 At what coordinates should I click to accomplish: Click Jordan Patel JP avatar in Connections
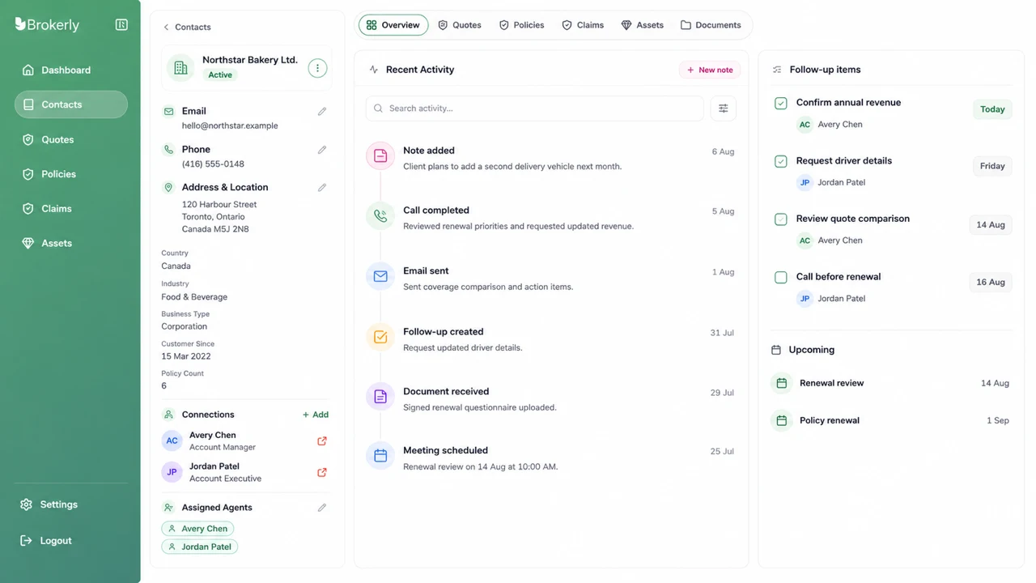(172, 472)
